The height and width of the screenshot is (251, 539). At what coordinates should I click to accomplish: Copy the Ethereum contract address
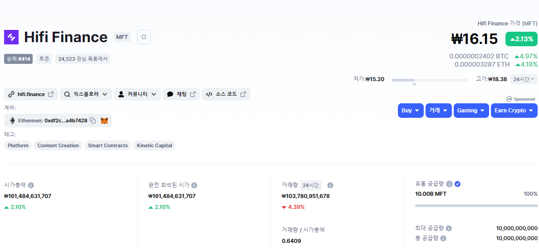(93, 121)
